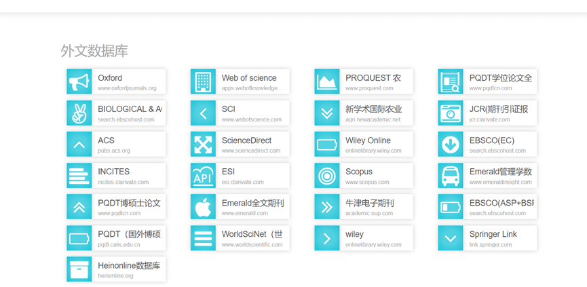
Task: Click the incites.clarivate.com URL text
Action: coord(123,183)
